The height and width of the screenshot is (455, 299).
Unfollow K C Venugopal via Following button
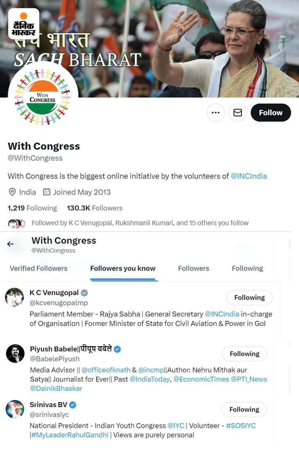tap(249, 298)
